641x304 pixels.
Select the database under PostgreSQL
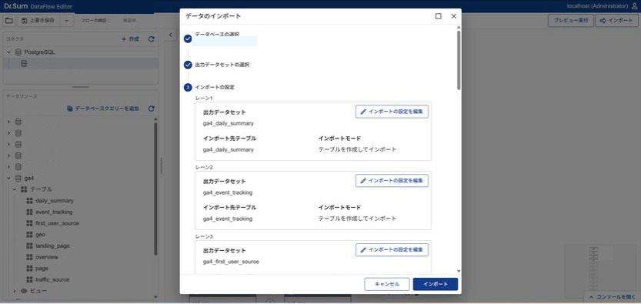81,64
